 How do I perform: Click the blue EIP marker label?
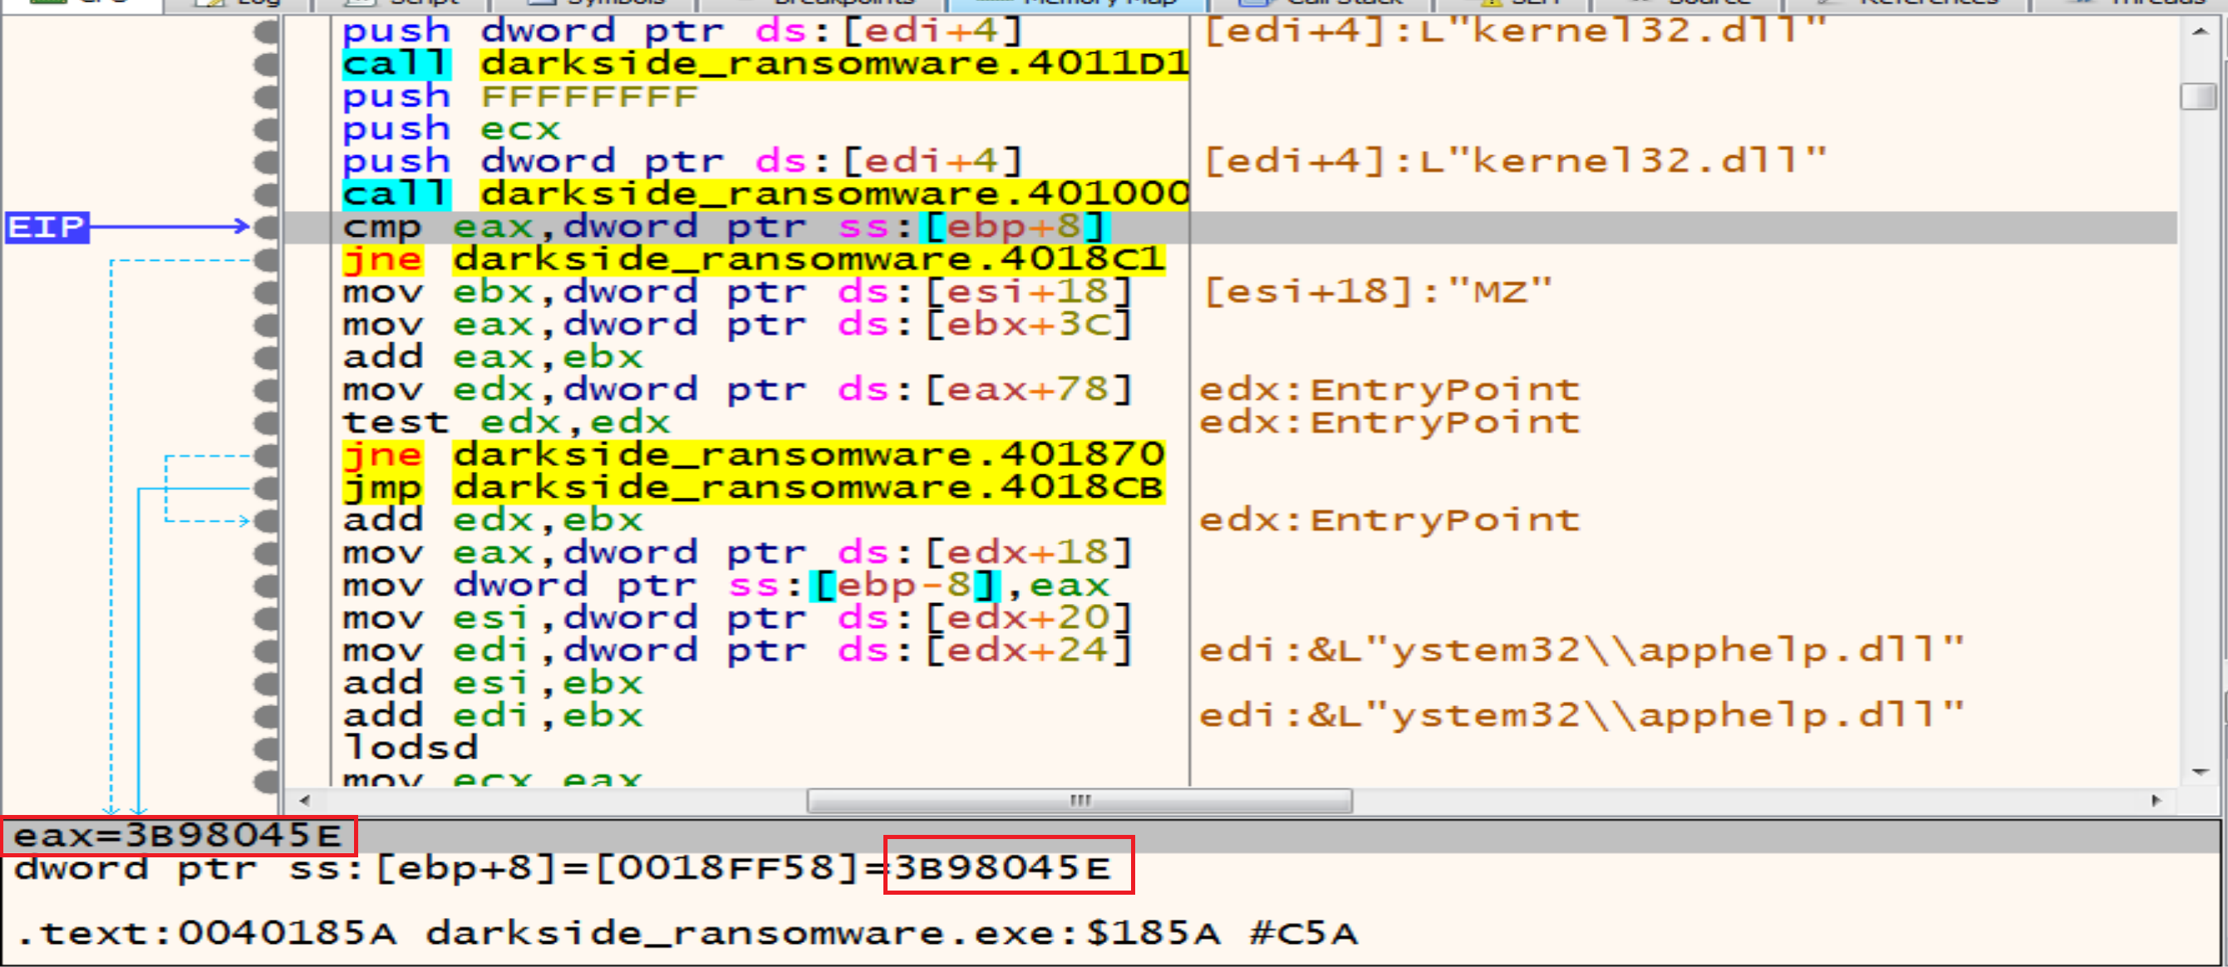click(x=47, y=228)
